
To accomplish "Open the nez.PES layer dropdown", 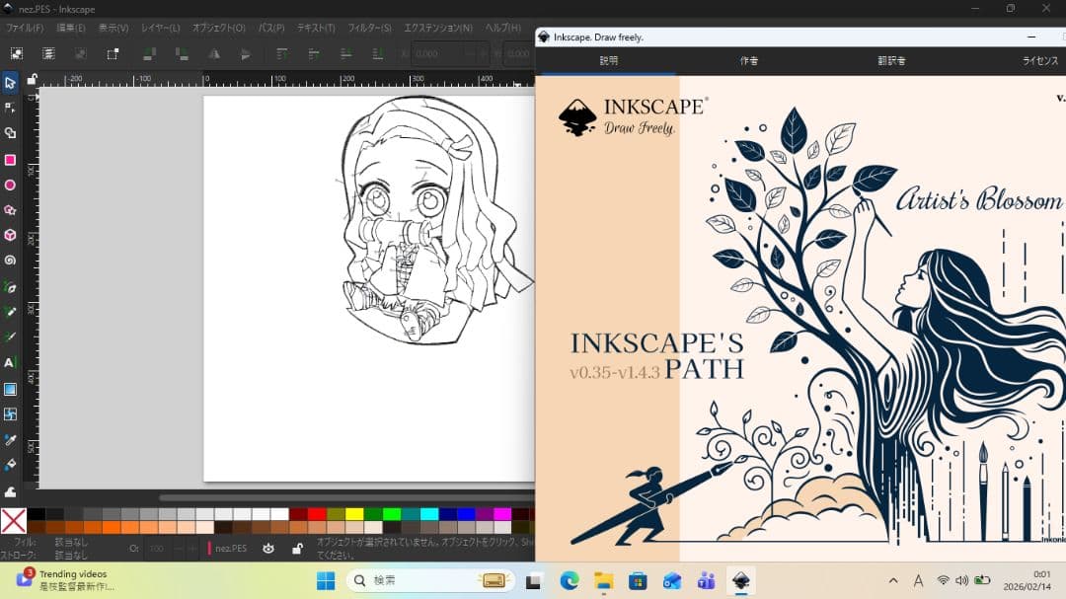I will coord(231,548).
